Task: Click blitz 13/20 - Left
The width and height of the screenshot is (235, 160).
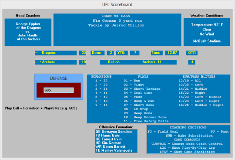Action: coord(191,85)
